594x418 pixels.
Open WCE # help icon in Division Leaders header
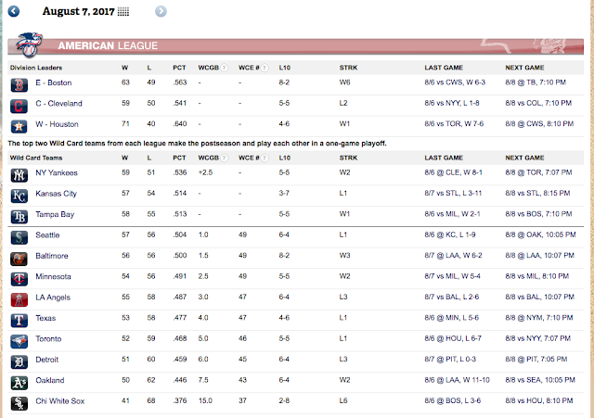coord(265,68)
